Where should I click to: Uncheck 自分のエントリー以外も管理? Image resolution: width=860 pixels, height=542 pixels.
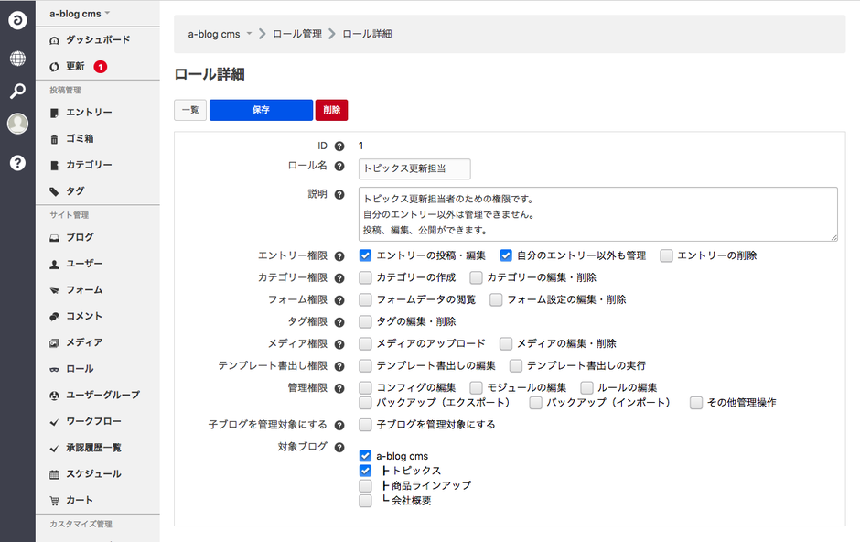pos(506,255)
